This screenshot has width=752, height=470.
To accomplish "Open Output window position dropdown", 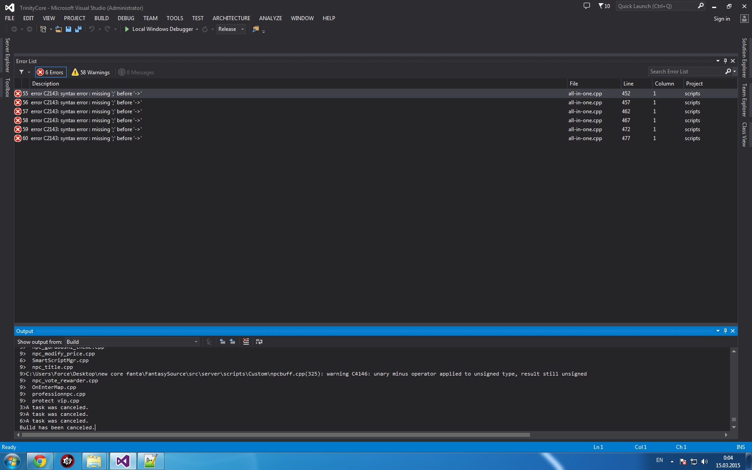I will click(x=718, y=331).
